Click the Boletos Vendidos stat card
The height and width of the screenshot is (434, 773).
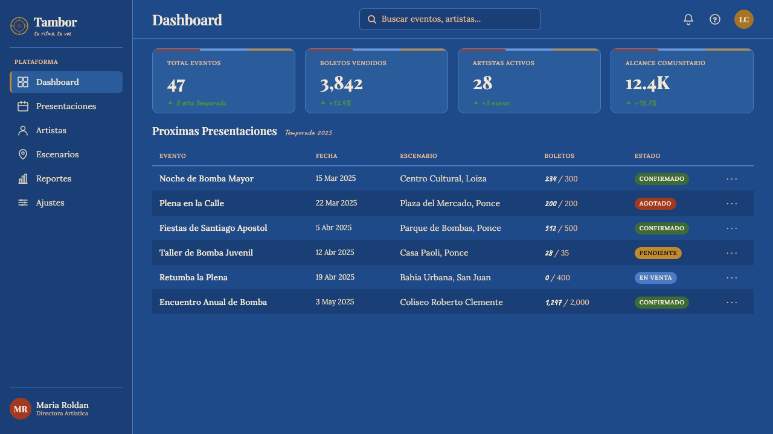pyautogui.click(x=376, y=81)
